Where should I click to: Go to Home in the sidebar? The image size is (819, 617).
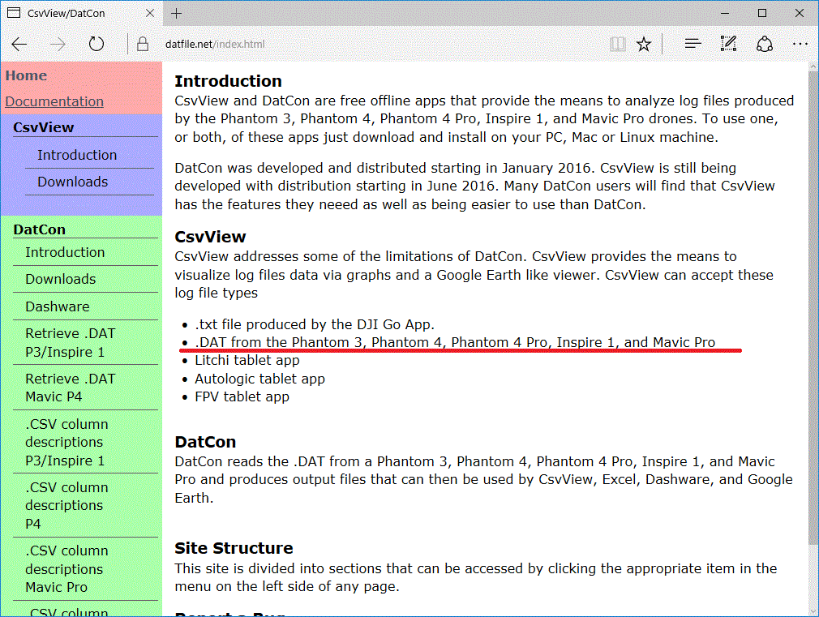[26, 75]
